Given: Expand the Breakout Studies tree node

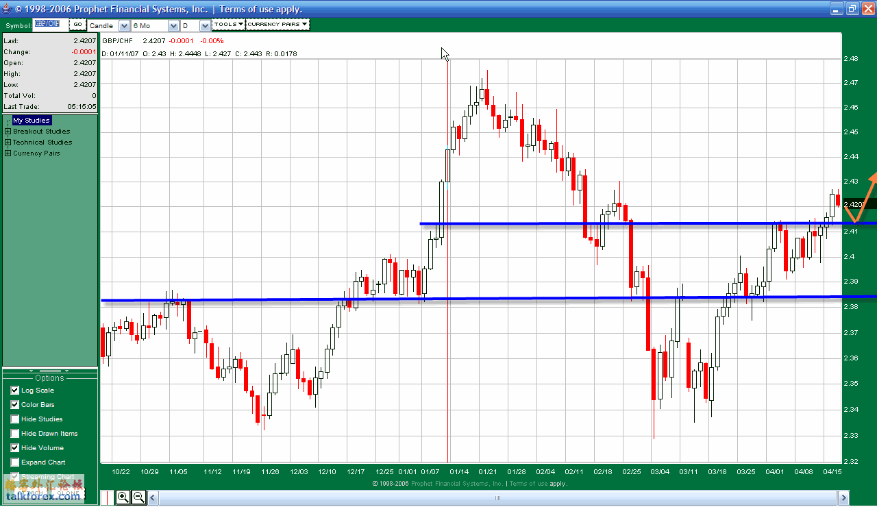Looking at the screenshot, I should pyautogui.click(x=8, y=132).
